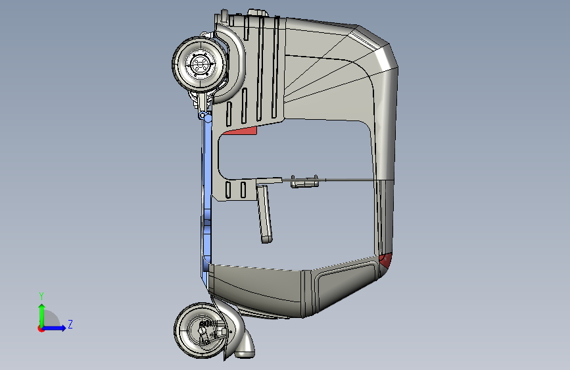
Task: Click the red X axis ball at triad origin
Action: (41, 329)
